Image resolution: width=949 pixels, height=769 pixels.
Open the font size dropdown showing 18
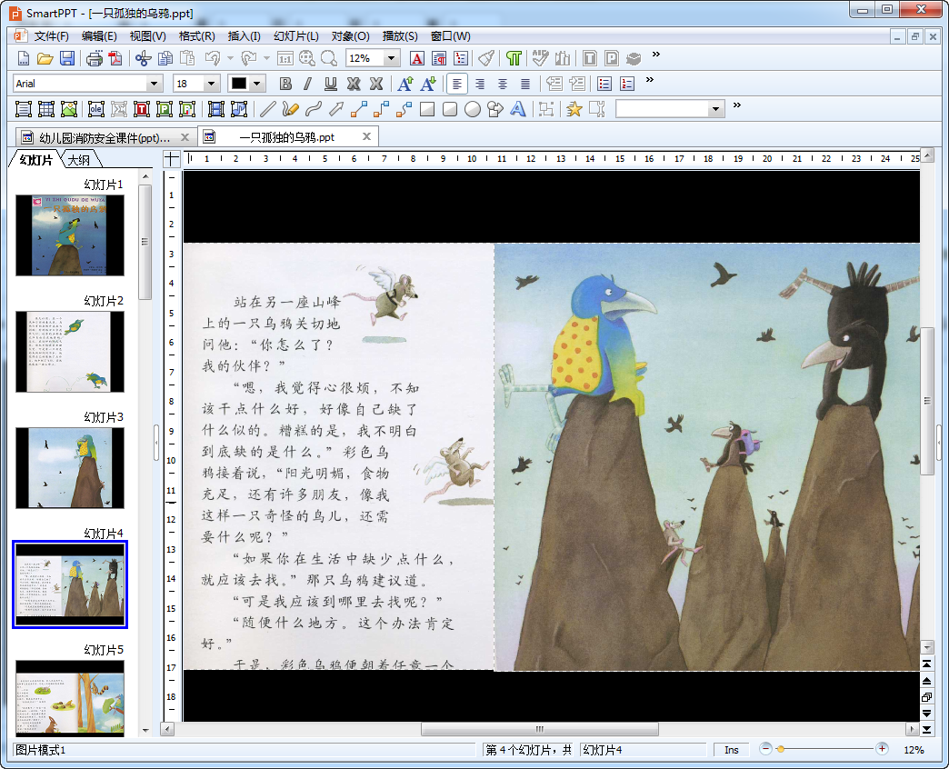212,84
